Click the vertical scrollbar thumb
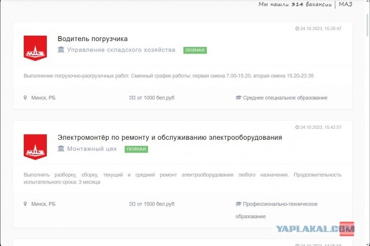 click(368, 25)
